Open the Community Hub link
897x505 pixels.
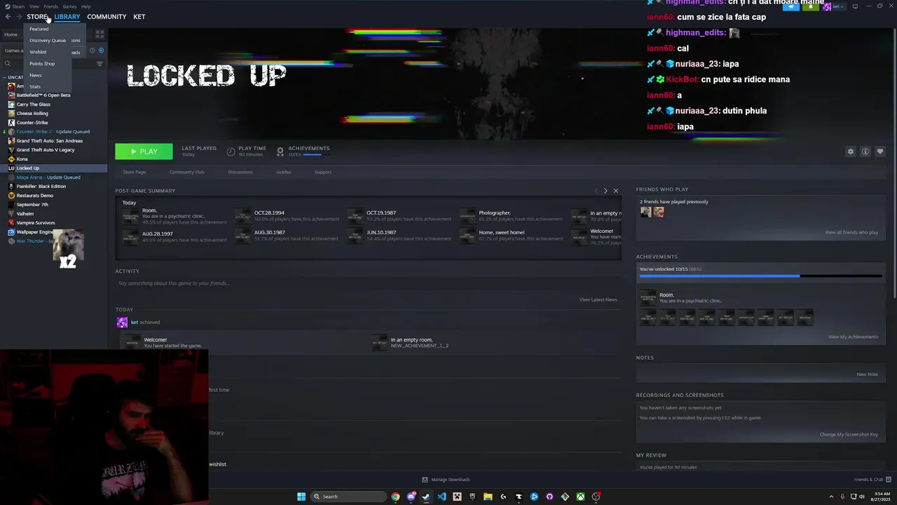[x=186, y=172]
